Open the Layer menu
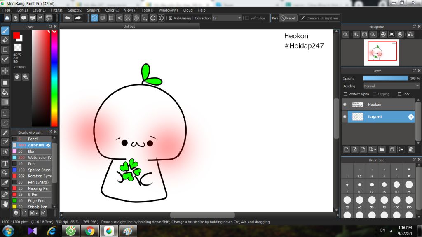Viewport: 422px width, 237px height. (39, 10)
